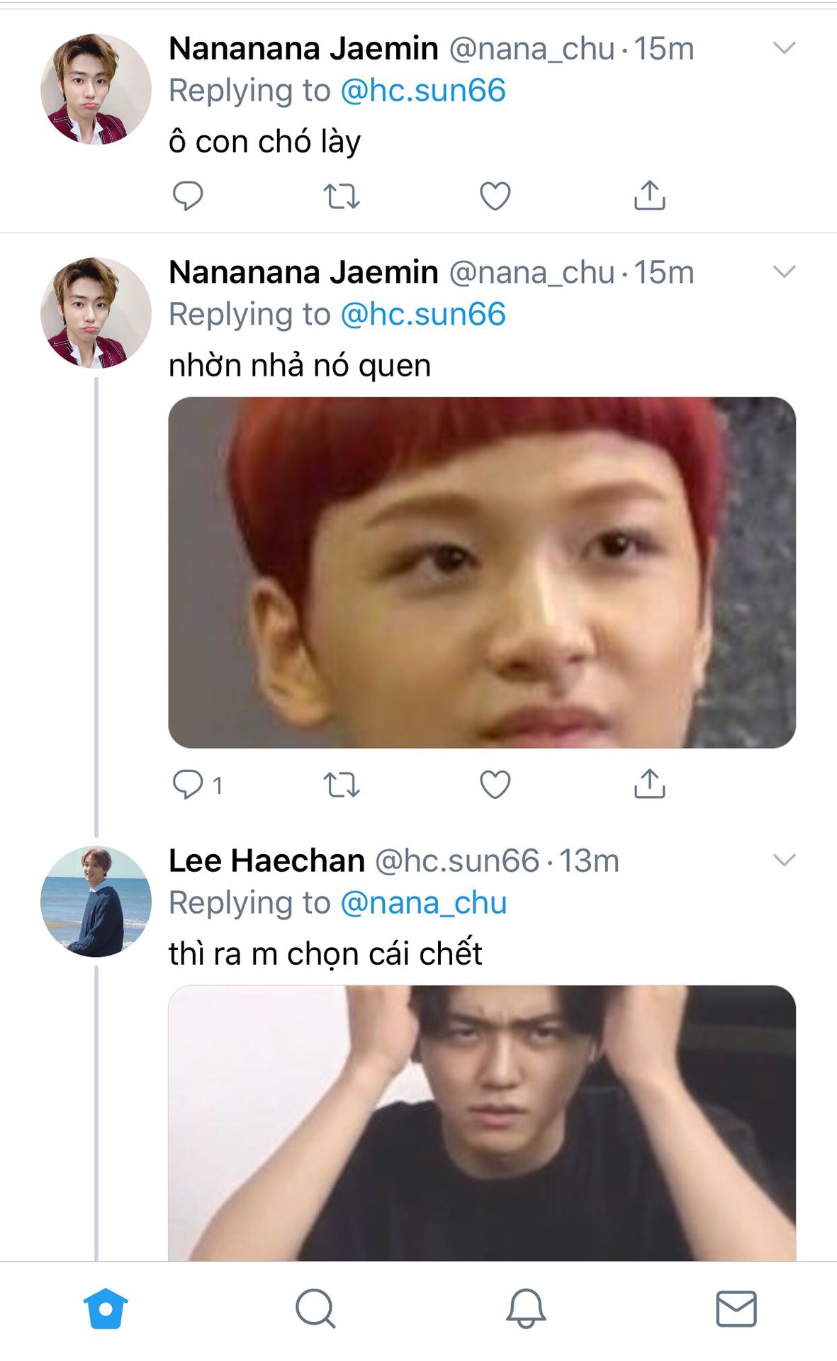Open the image in Lee Haechan's tweet
Viewport: 837px width, 1361px height.
(x=482, y=1122)
